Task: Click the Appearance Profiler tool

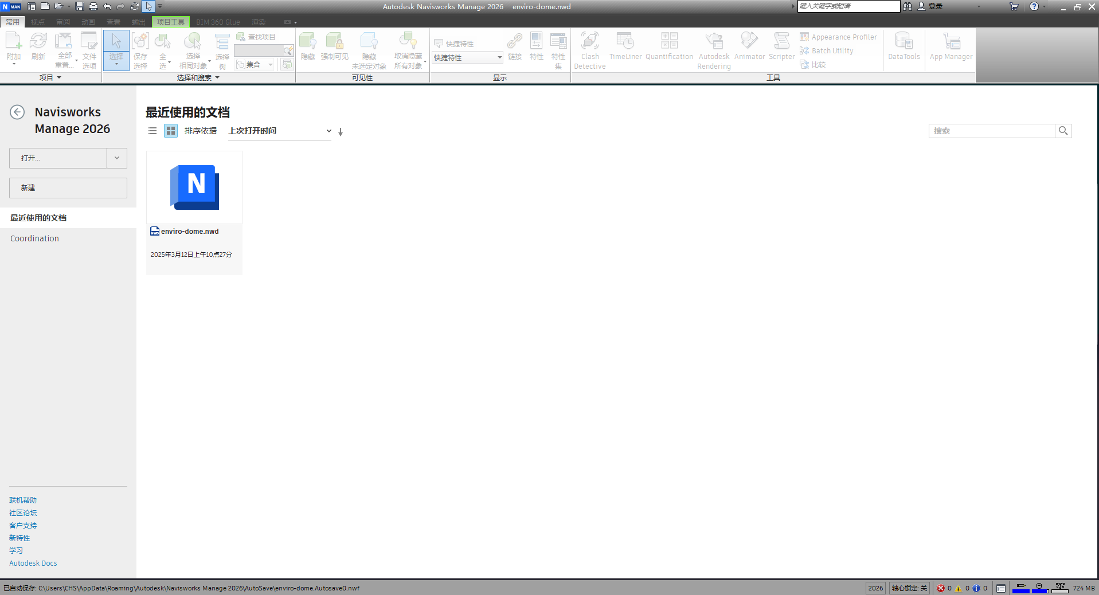Action: 838,37
